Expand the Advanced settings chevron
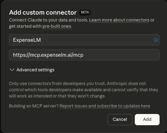This screenshot has width=167, height=133. click(x=12, y=70)
